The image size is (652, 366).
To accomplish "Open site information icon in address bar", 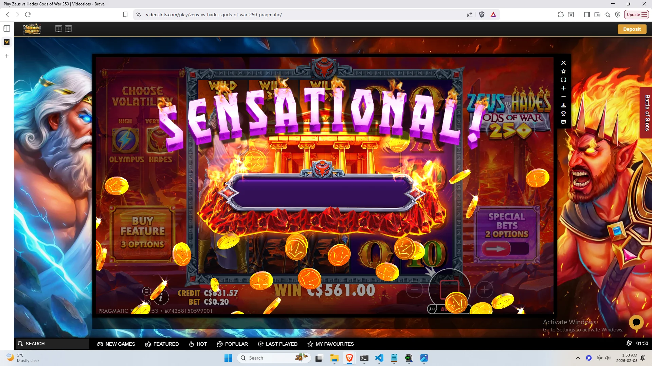I will 138,15.
